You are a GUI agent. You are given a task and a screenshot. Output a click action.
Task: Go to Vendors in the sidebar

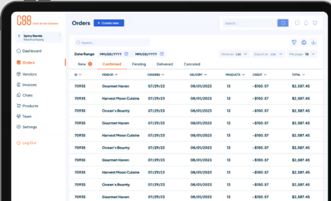point(29,74)
